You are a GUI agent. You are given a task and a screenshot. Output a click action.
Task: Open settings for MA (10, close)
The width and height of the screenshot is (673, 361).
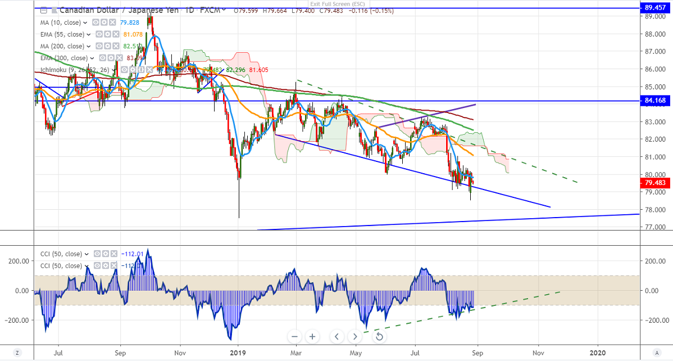tap(104, 22)
